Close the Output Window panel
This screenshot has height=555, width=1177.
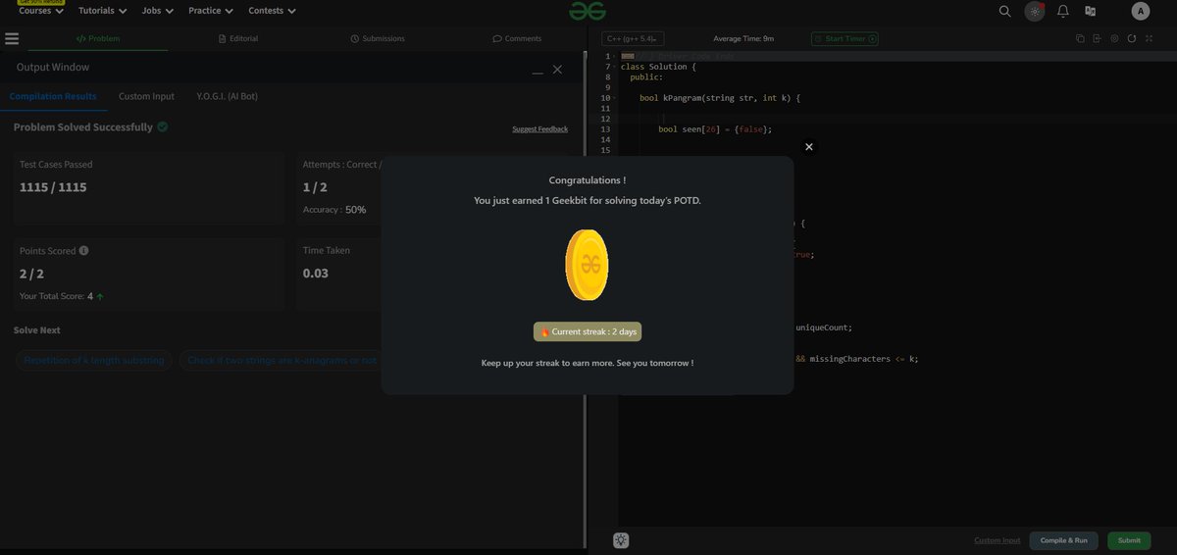pyautogui.click(x=557, y=70)
